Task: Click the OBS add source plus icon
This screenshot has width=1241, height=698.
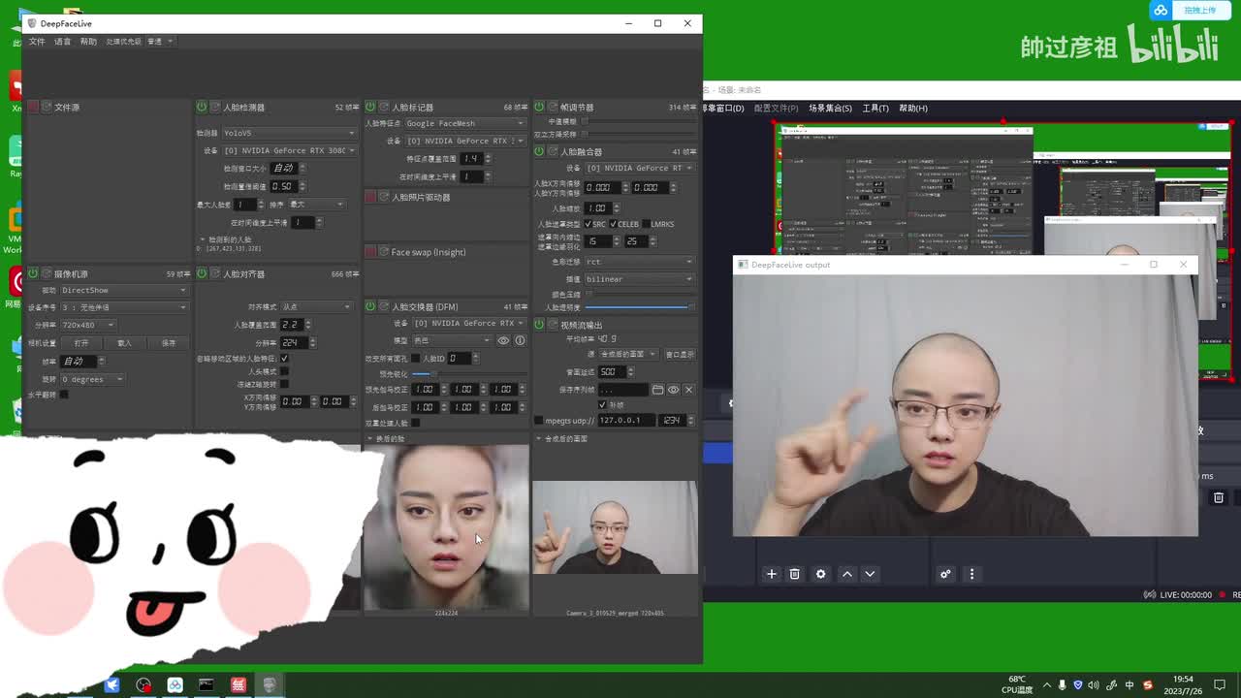Action: point(772,574)
